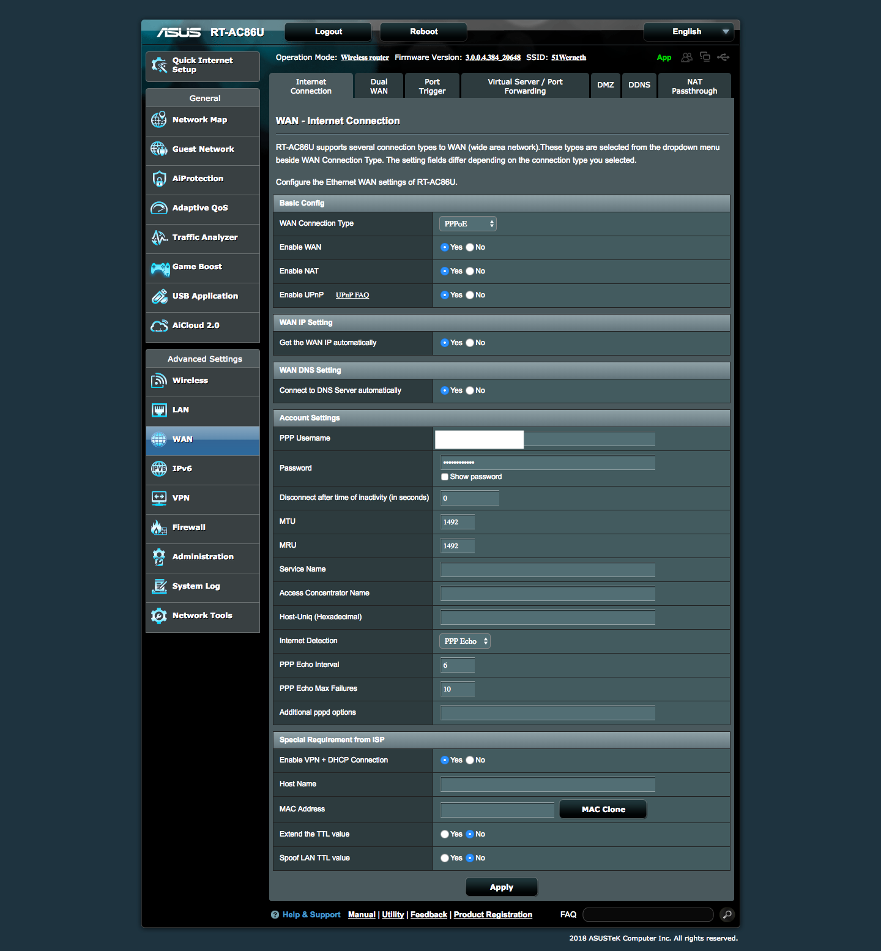The height and width of the screenshot is (951, 881).
Task: Click the AiProtection shield icon
Action: [159, 179]
